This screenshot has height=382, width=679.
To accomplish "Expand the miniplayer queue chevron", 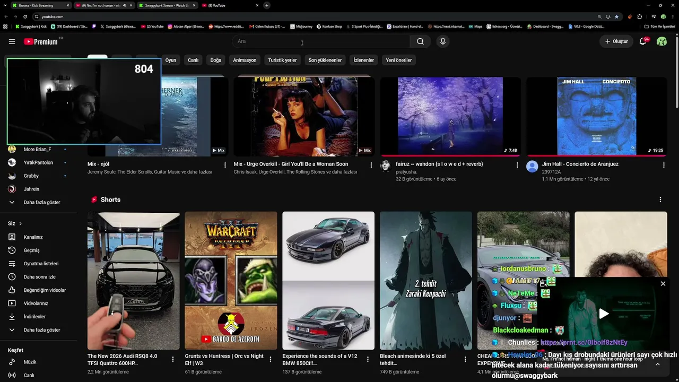I will [658, 364].
